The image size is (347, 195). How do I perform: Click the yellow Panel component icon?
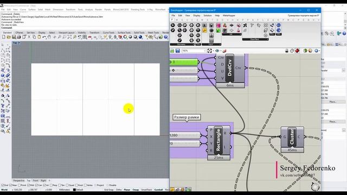click(x=204, y=30)
